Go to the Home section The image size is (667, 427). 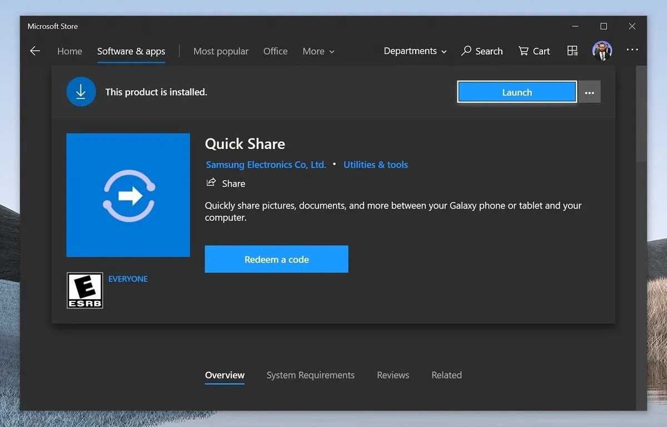point(69,51)
